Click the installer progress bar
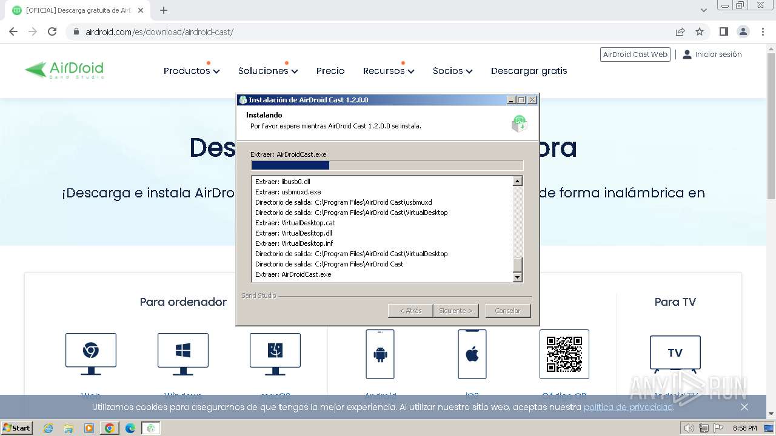This screenshot has height=436, width=776. pos(387,165)
